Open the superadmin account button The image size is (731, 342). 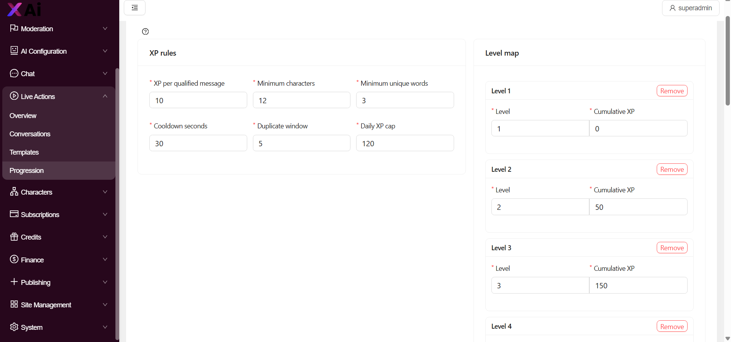pos(691,8)
